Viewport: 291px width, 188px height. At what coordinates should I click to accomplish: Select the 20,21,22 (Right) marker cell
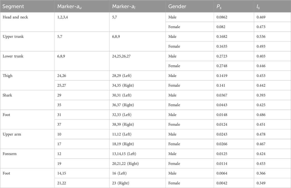click(137, 164)
